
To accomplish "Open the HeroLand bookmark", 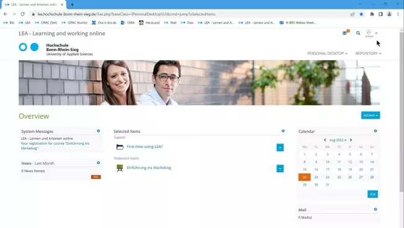I will point(149,23).
